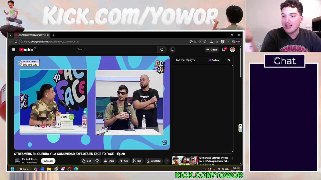Dislike the video with thumbs down
The image size is (321, 180).
(x=97, y=161)
